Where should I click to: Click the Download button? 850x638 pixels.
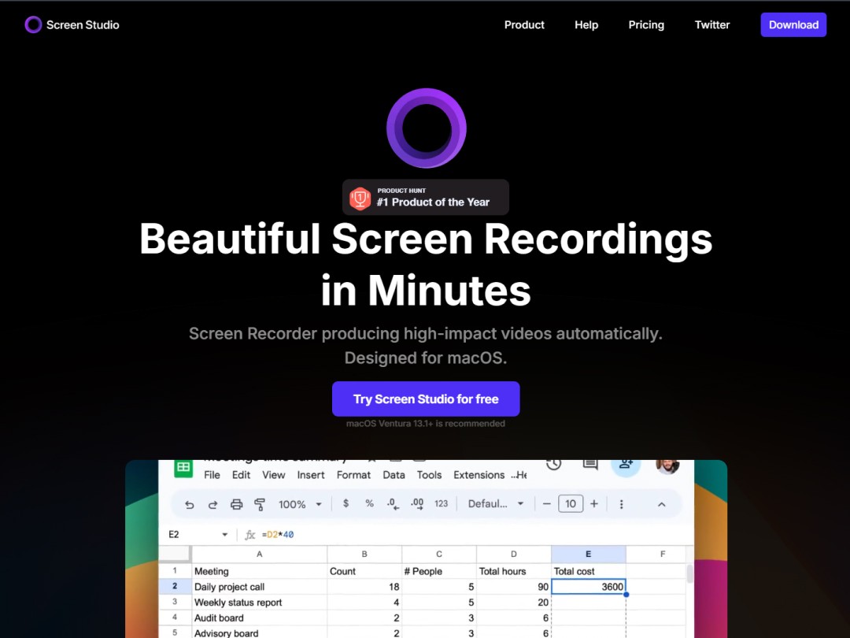click(x=793, y=24)
